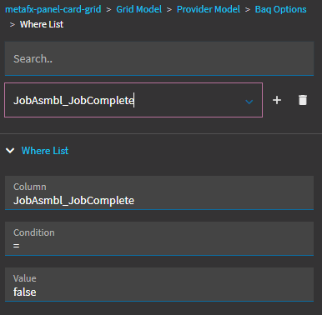This screenshot has height=315, width=322.
Task: Click the current Where List breadcrumb item
Action: tap(42, 24)
